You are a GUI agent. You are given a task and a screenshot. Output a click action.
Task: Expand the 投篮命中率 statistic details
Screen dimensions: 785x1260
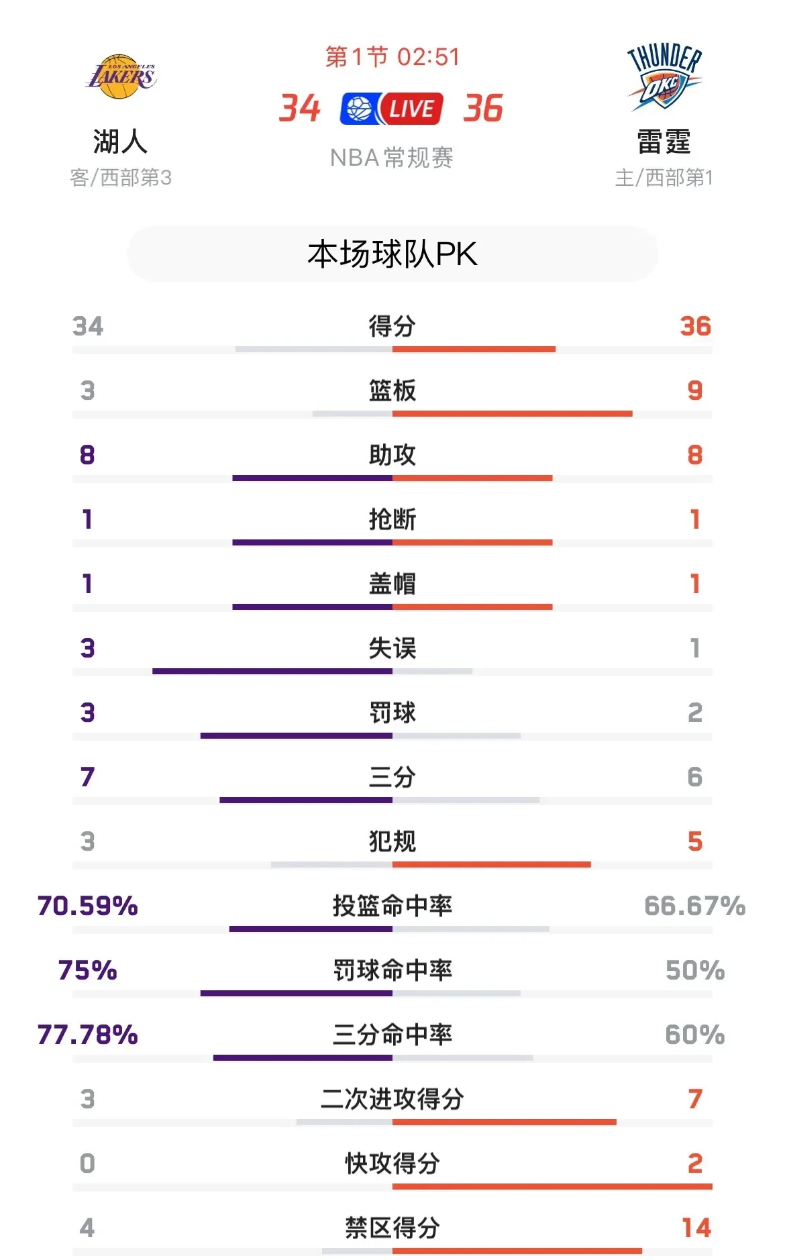pos(392,906)
